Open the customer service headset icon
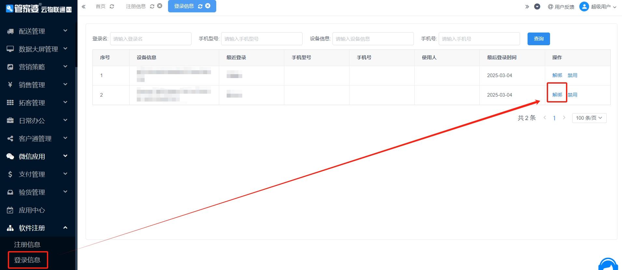Viewport: 622px width, 270px height. point(608,264)
